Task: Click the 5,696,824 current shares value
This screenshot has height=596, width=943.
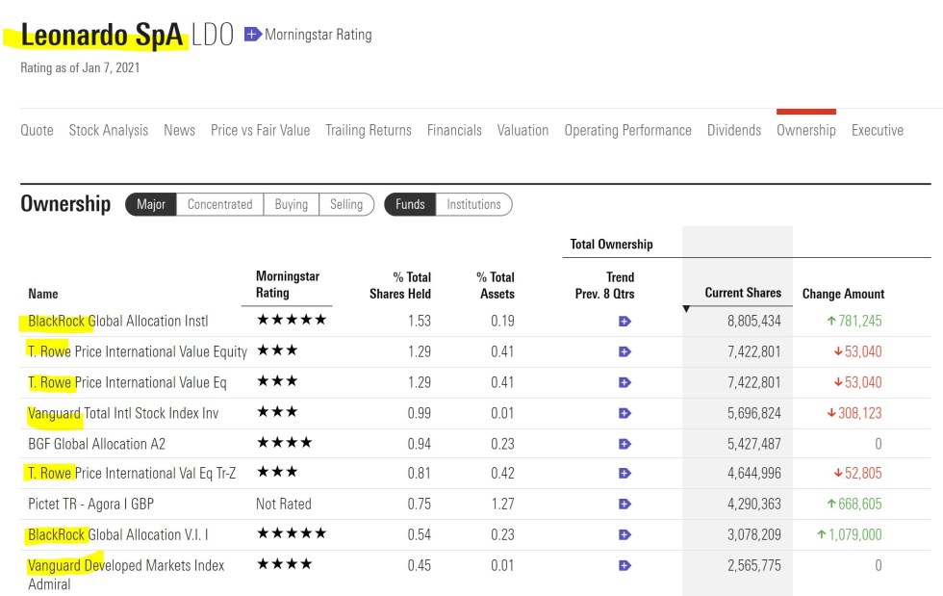Action: click(754, 413)
